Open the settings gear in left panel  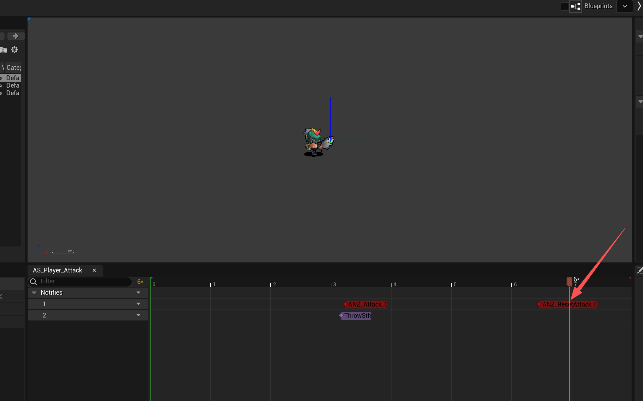pos(14,50)
